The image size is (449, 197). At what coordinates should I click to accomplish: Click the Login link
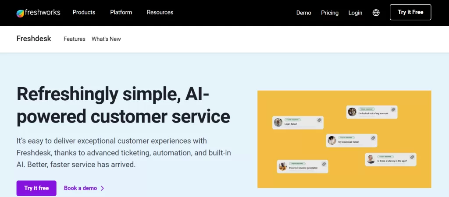[355, 13]
